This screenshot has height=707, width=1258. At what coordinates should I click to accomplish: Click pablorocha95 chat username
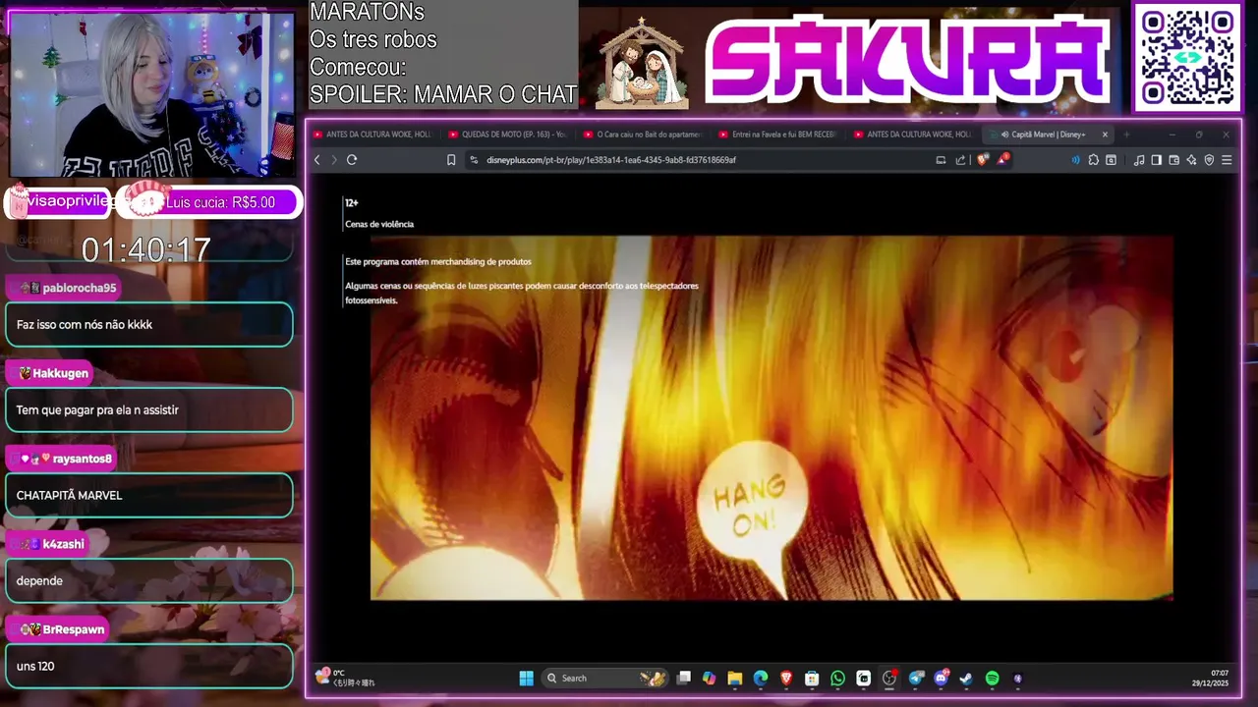[x=80, y=288]
